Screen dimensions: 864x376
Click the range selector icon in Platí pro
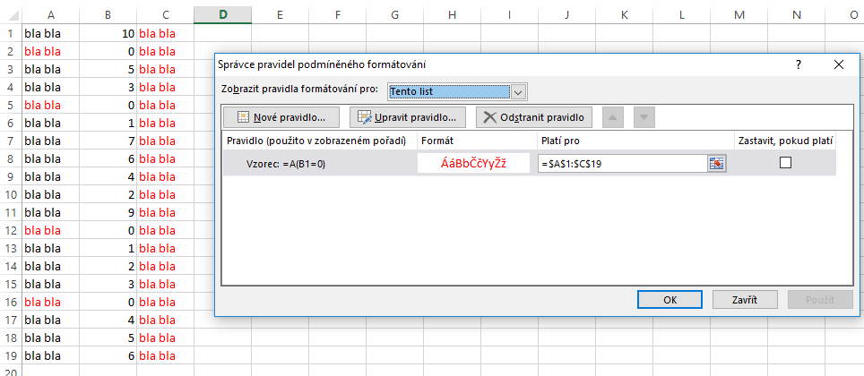coord(716,163)
